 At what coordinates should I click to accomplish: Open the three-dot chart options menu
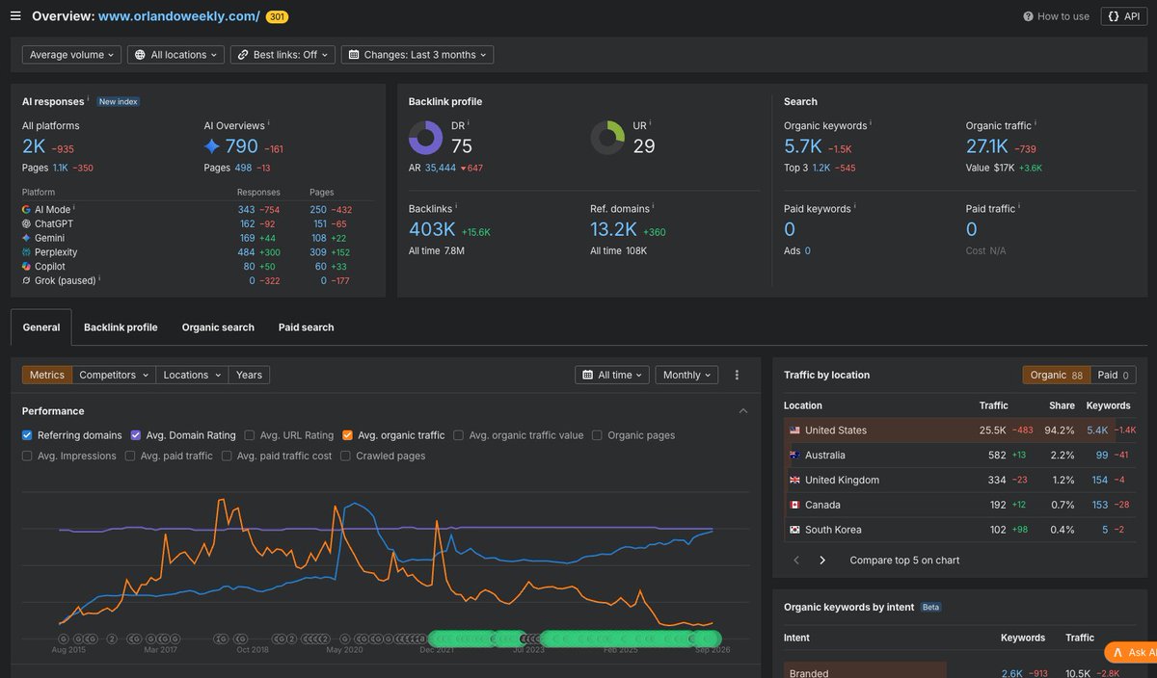(738, 375)
